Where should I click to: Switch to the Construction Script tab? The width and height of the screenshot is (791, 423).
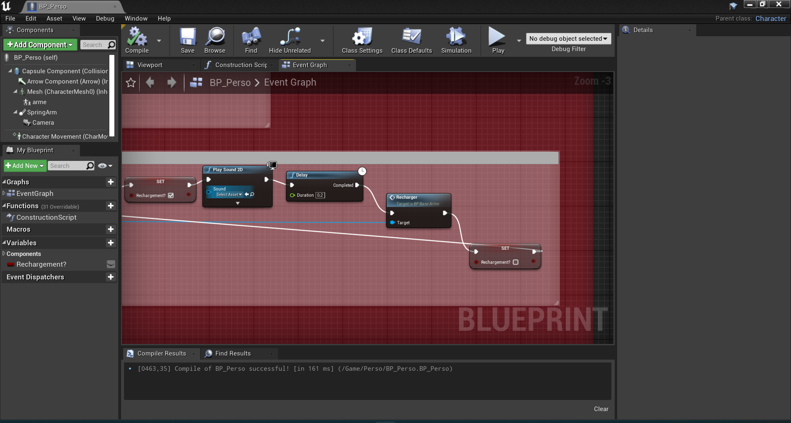(x=241, y=65)
